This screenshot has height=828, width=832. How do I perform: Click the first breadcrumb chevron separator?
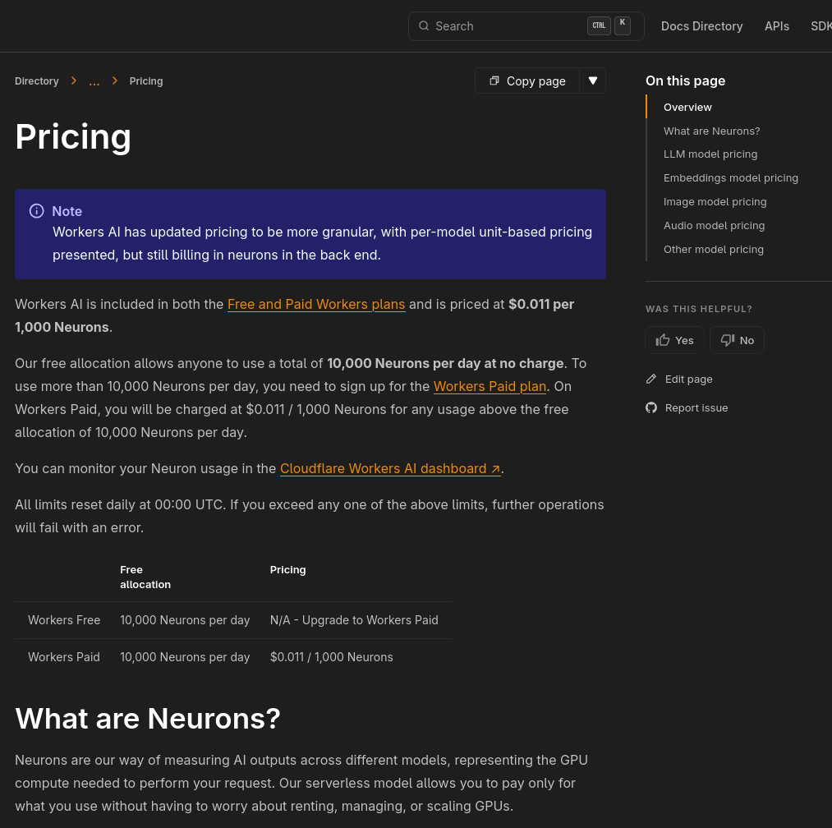tap(74, 80)
